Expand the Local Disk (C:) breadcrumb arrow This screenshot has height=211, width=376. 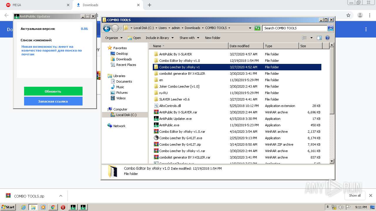(156, 28)
